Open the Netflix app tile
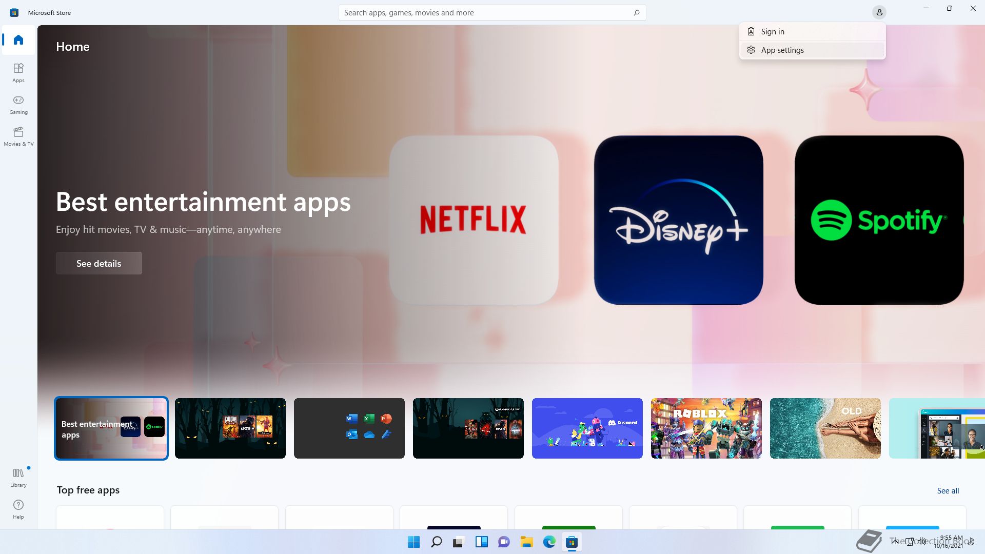This screenshot has height=554, width=985. point(474,220)
